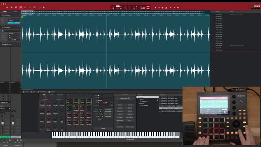Select the PROGRAM sub-tab
The height and width of the screenshot is (147, 261).
(60, 95)
